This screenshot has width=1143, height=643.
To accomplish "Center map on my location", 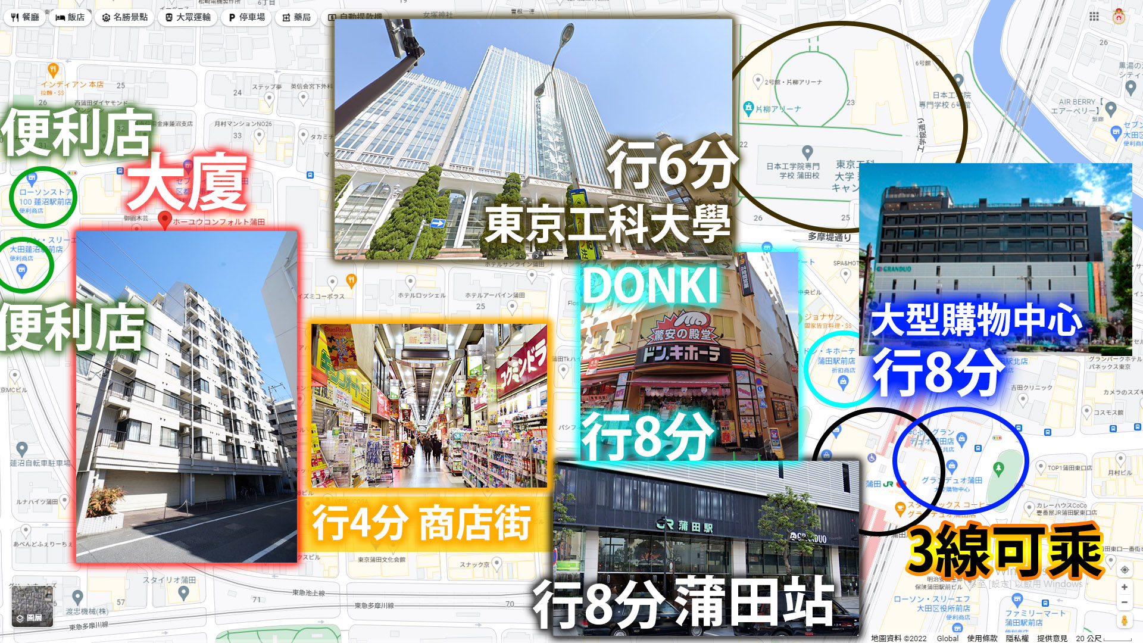I will point(1125,570).
